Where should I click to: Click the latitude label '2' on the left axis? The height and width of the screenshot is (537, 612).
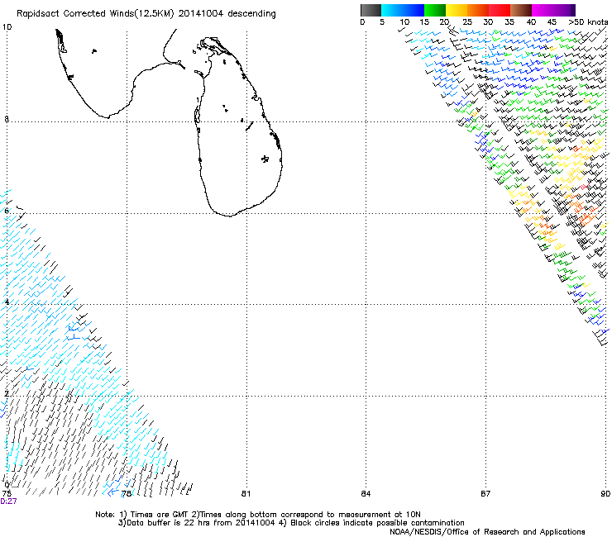(7, 393)
